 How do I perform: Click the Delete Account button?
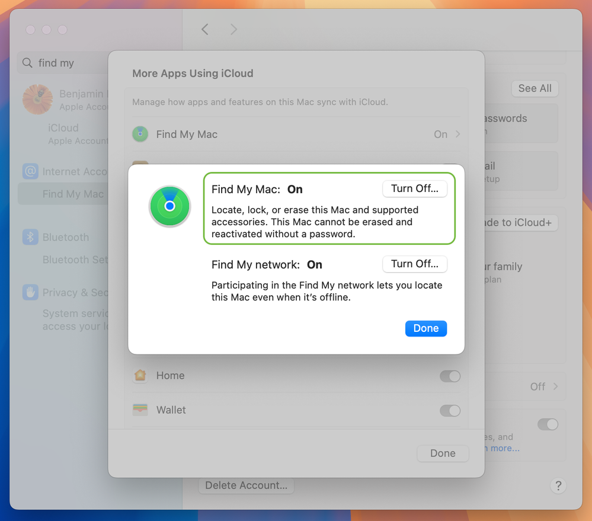(246, 485)
